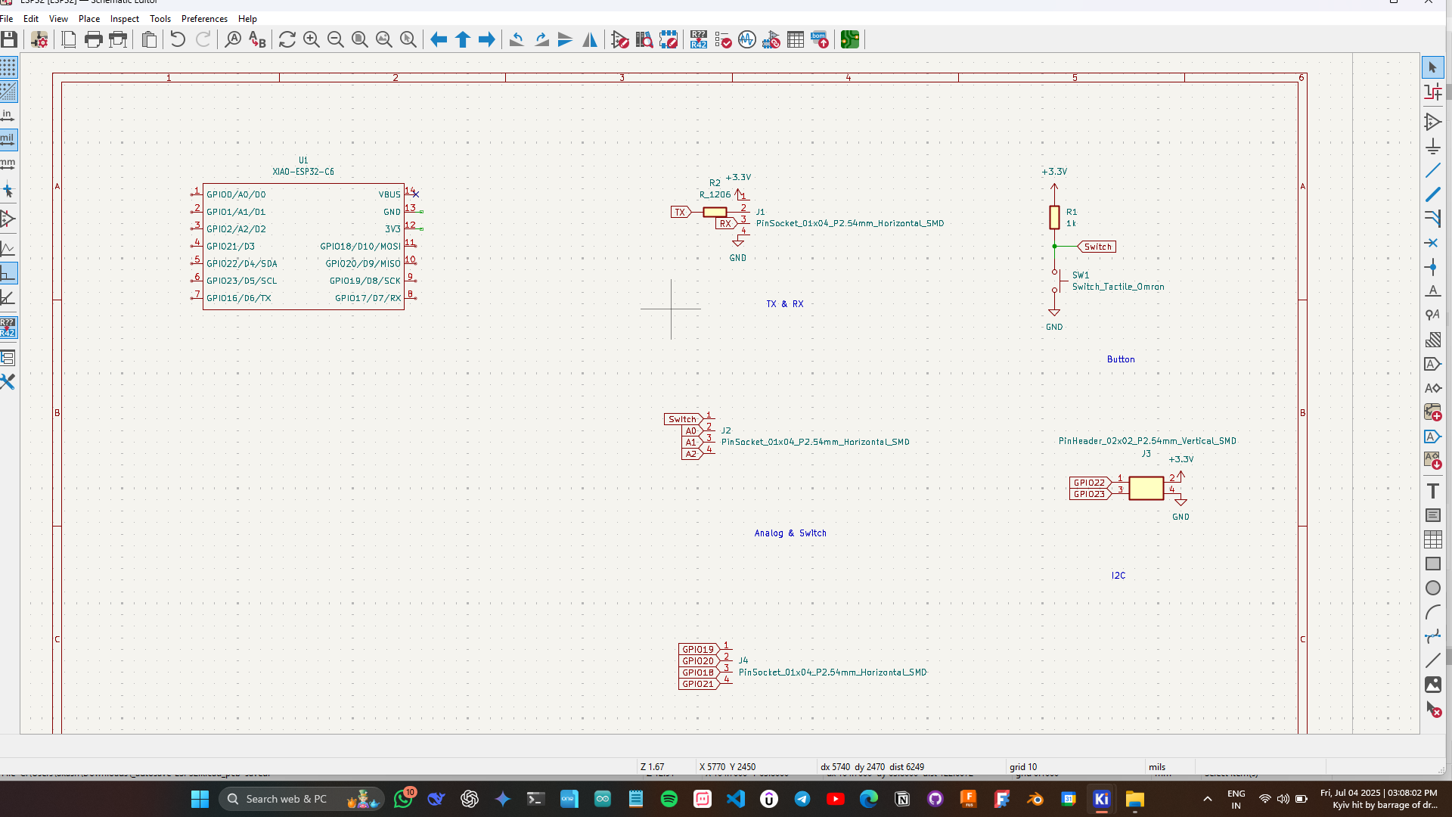Select Place Power Symbol tool
Viewport: 1452px width, 817px height.
(1432, 146)
